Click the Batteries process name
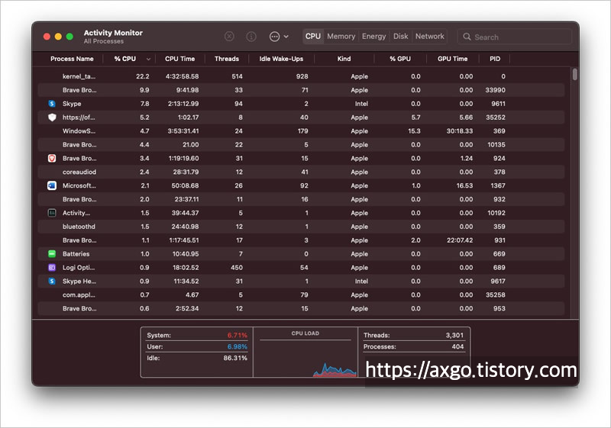The image size is (611, 428). pos(76,254)
